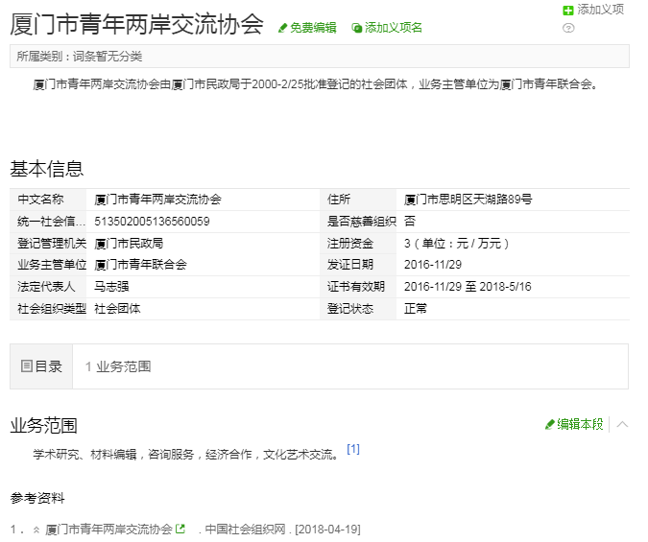Open the 免费编辑 link

point(313,28)
